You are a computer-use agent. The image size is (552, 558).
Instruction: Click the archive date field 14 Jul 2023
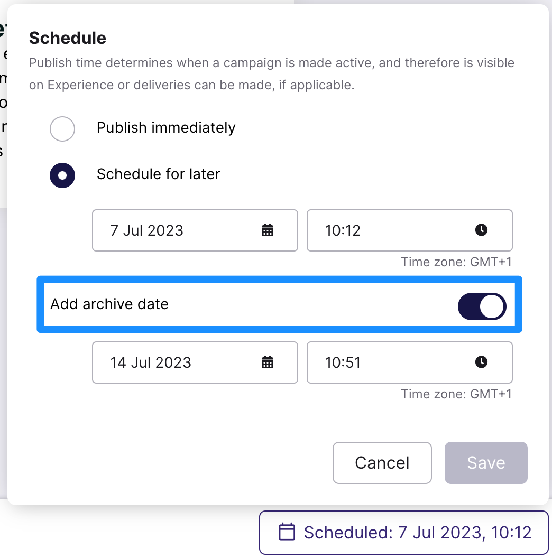coord(195,362)
